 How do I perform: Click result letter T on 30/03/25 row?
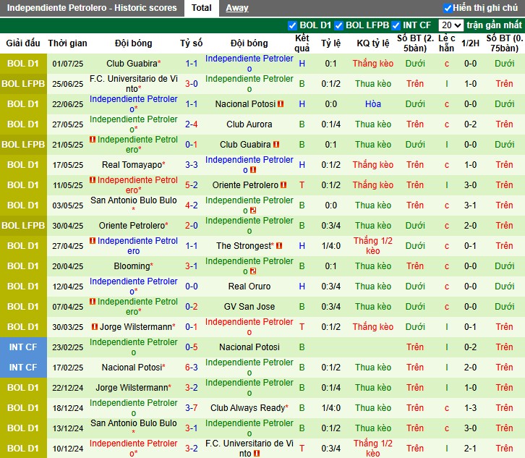tap(302, 326)
